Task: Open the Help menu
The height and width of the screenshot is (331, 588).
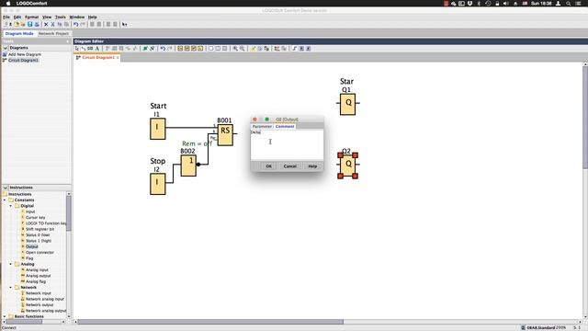Action: point(92,17)
